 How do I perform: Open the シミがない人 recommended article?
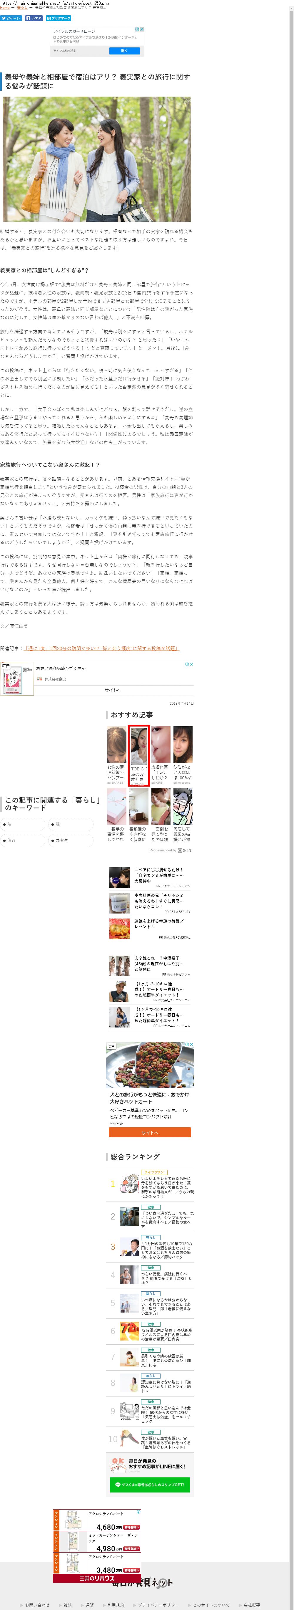(x=182, y=754)
